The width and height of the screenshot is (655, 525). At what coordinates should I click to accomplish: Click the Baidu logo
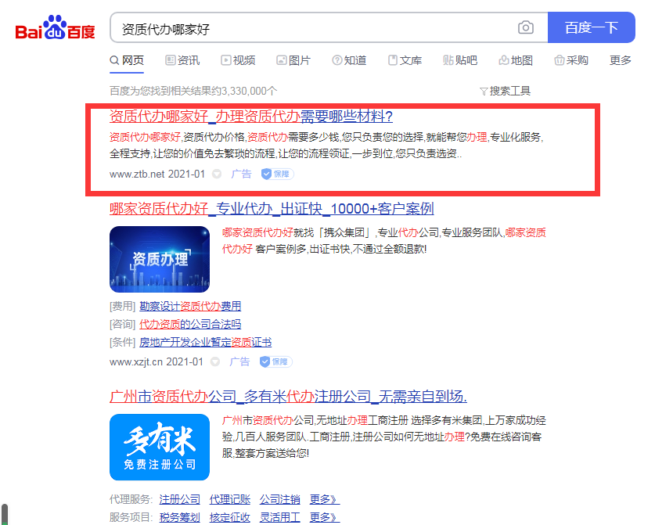(56, 30)
